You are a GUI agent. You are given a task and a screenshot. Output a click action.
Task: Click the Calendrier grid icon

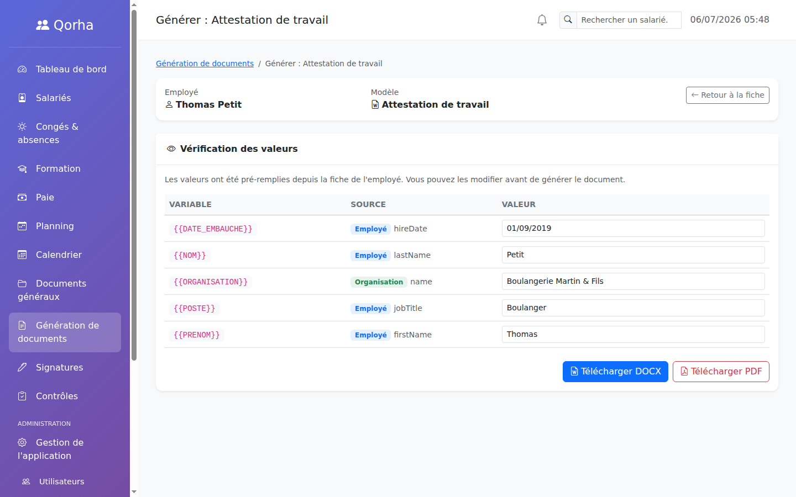click(x=22, y=255)
